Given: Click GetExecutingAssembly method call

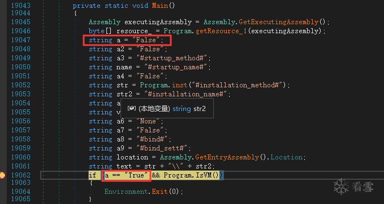Looking at the screenshot, I should 278,22.
